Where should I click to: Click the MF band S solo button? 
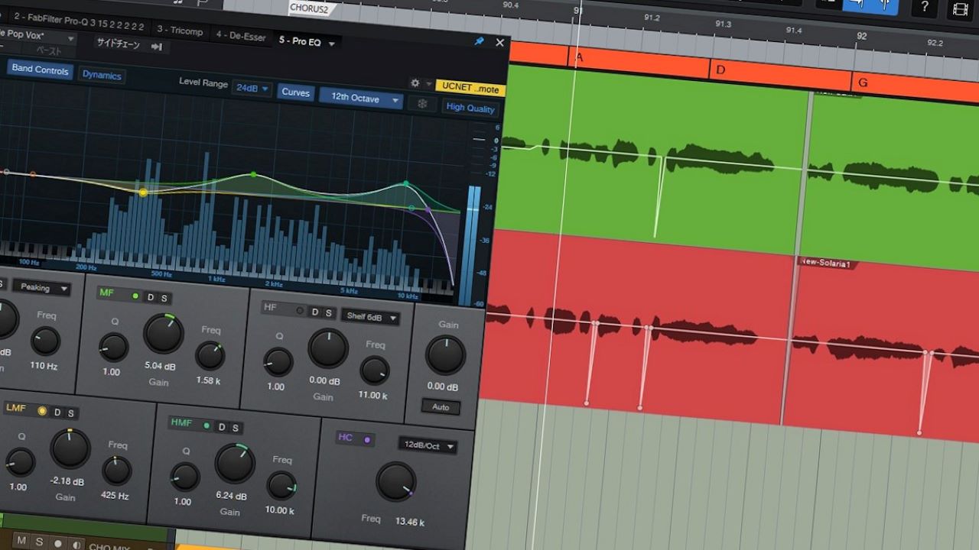point(163,298)
